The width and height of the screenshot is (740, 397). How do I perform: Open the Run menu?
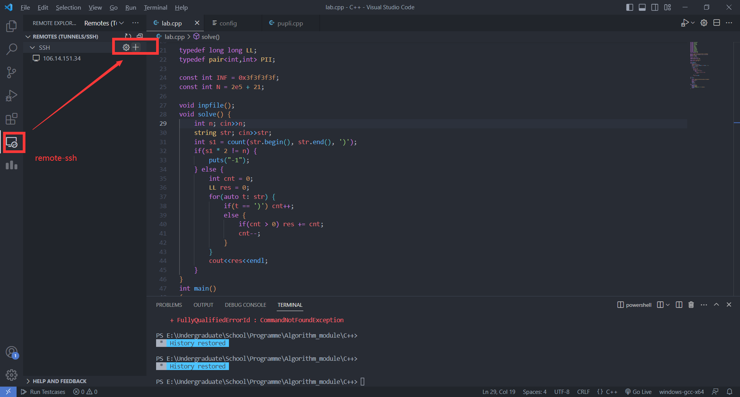click(x=131, y=7)
